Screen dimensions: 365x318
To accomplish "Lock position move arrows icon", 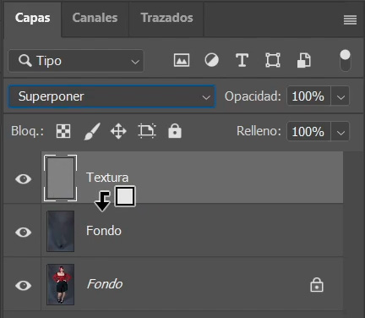I will click(x=118, y=131).
